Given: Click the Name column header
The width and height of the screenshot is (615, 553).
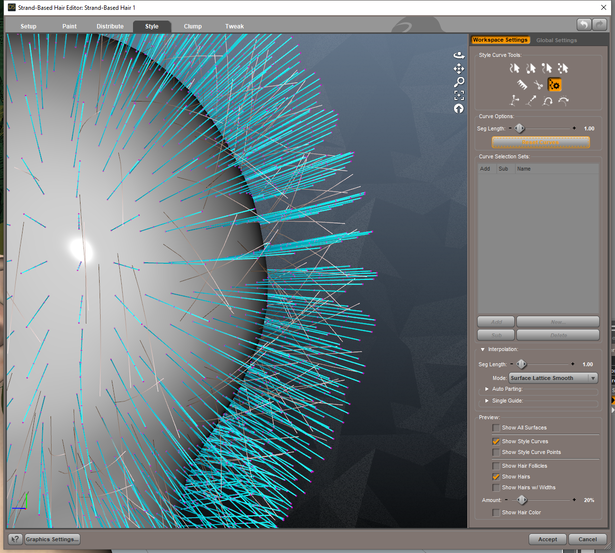Looking at the screenshot, I should pyautogui.click(x=557, y=169).
